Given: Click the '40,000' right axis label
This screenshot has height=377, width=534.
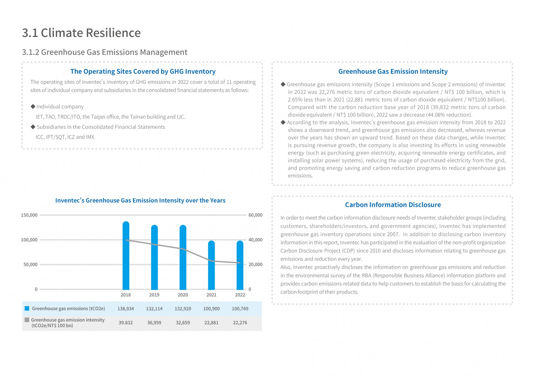Looking at the screenshot, I should point(256,240).
